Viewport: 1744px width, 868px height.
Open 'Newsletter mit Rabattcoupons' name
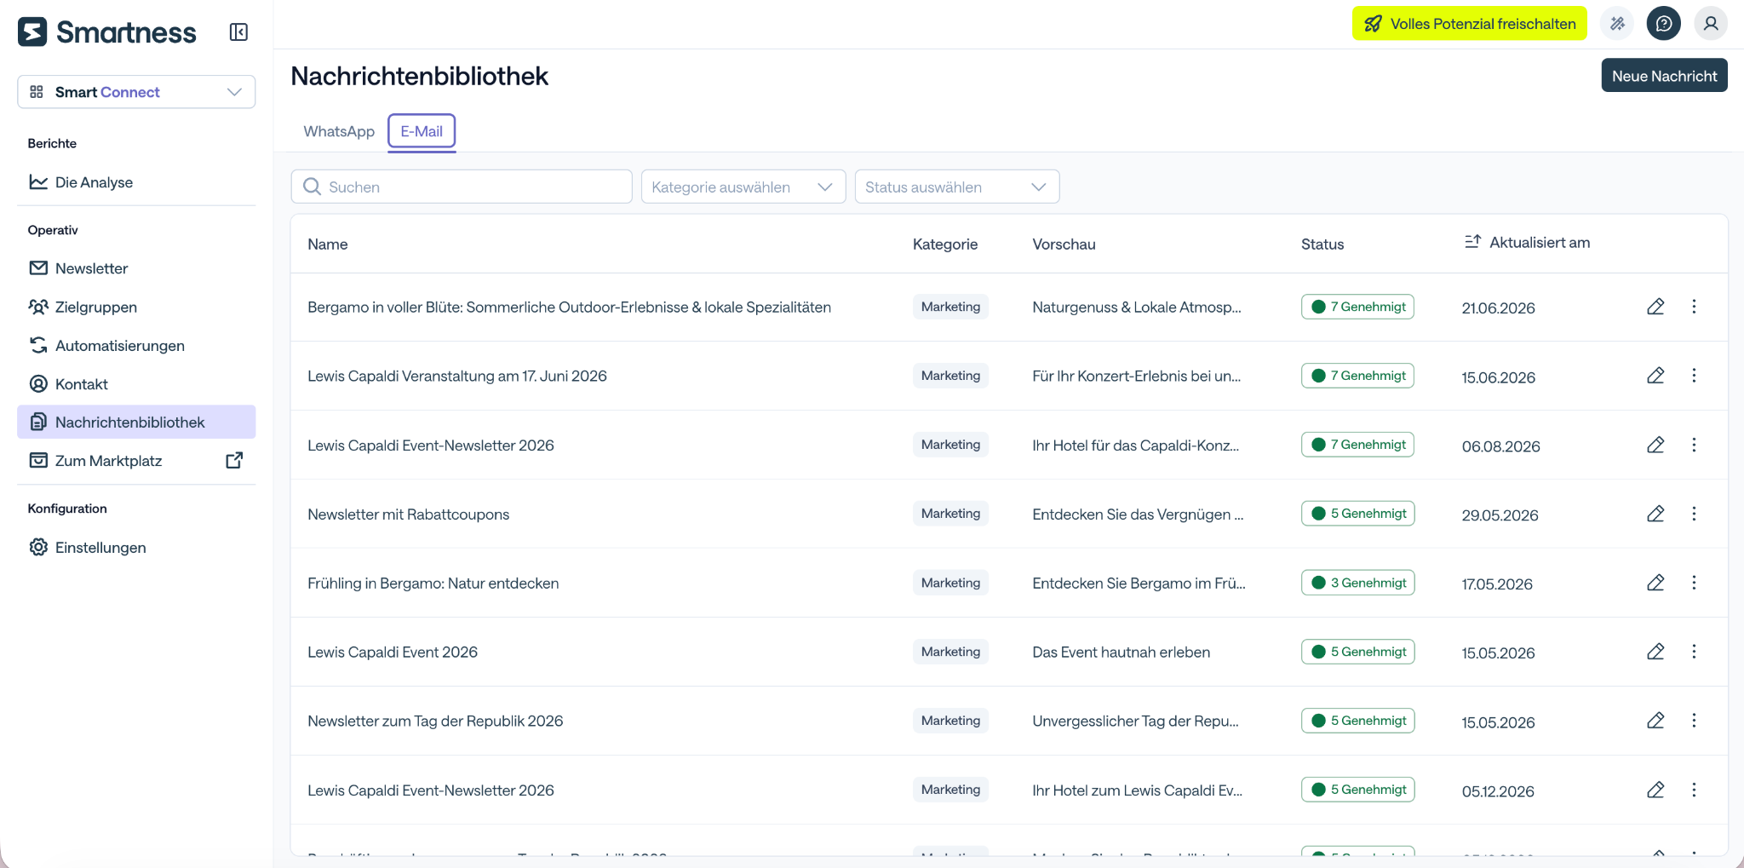click(409, 514)
